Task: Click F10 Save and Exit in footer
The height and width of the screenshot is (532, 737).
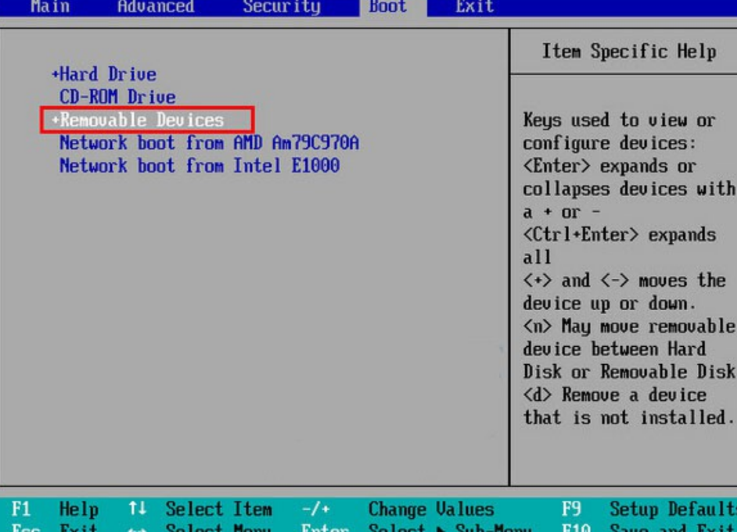Action: point(649,528)
